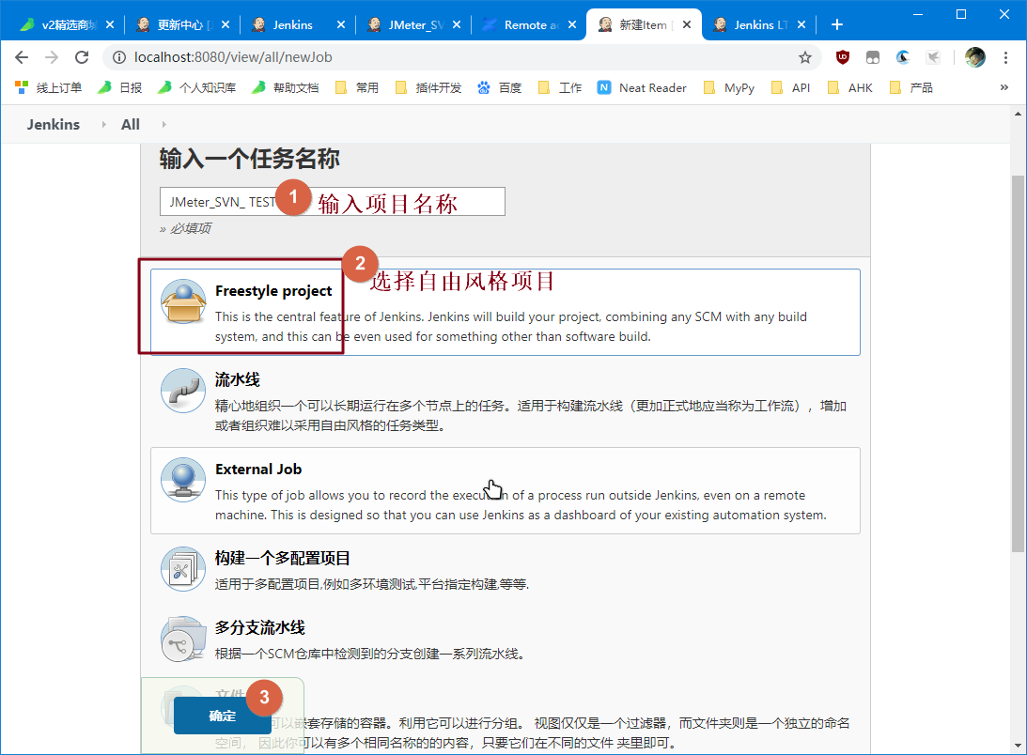Go forward with the browser forward arrow
The image size is (1027, 755).
(52, 57)
